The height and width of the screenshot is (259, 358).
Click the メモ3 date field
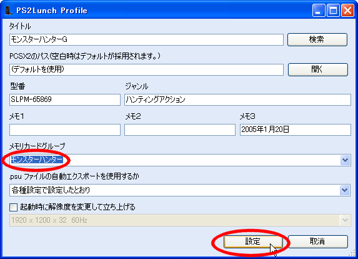(x=296, y=130)
